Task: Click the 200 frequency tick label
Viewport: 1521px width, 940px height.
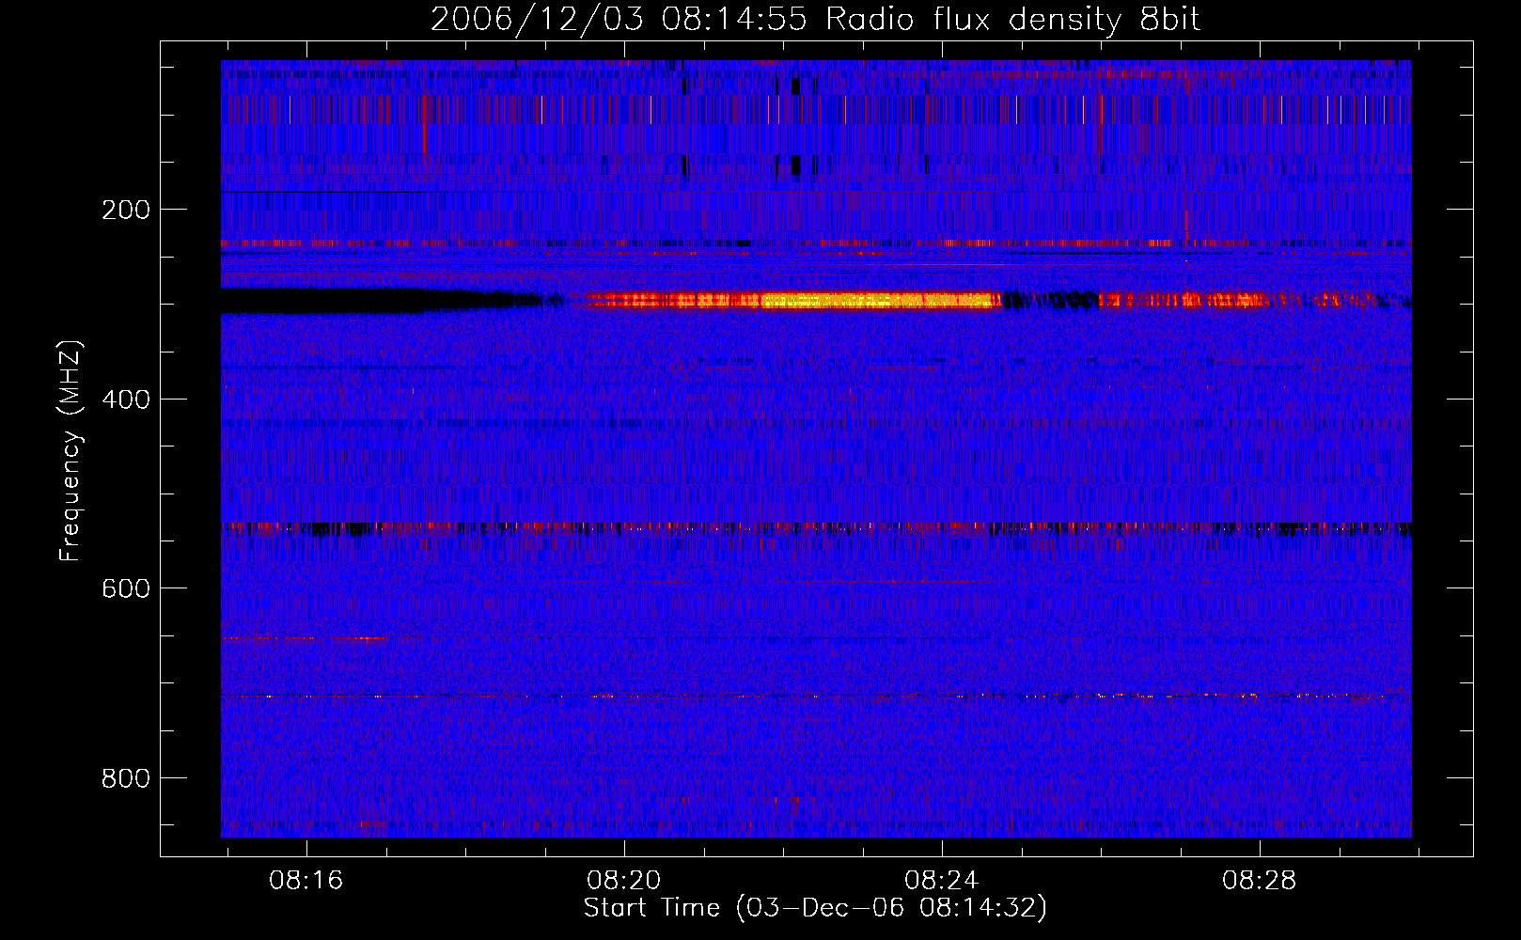Action: (x=126, y=210)
